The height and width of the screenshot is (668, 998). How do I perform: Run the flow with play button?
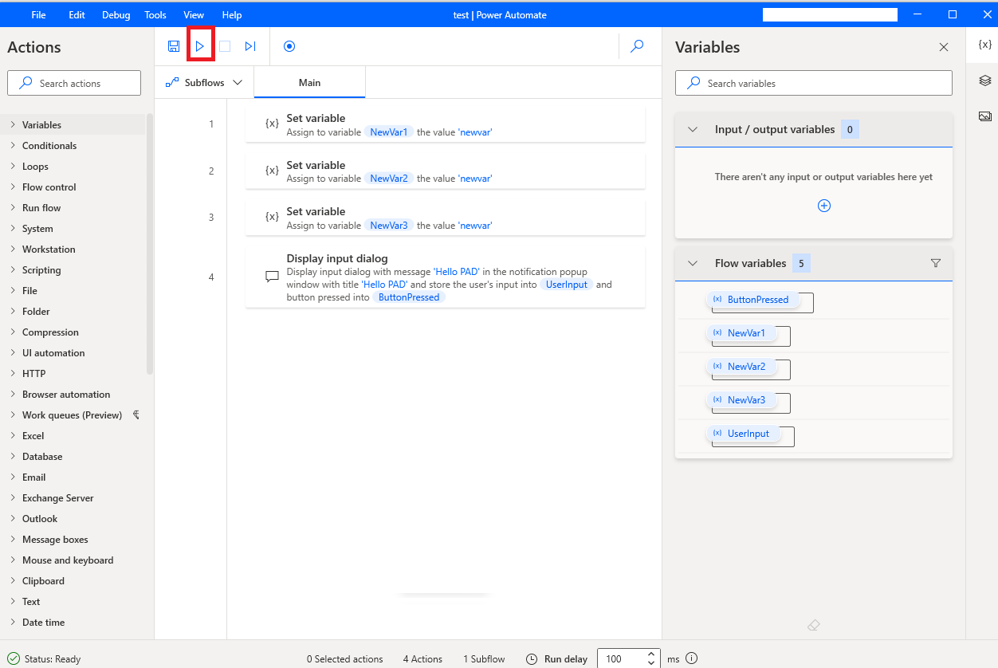200,46
